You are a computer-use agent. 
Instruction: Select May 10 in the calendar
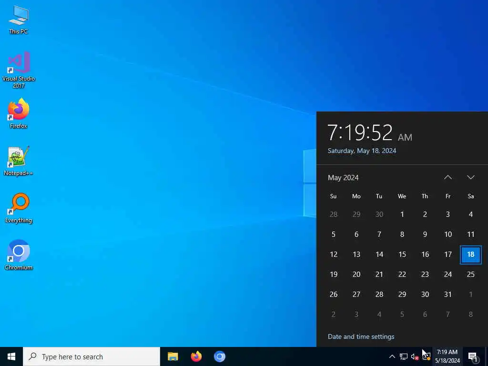pos(448,234)
